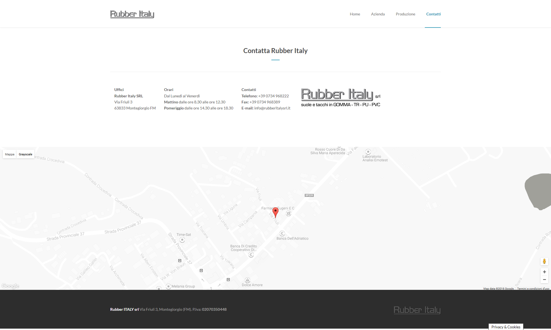The height and width of the screenshot is (330, 551).
Task: Click the large Rubber Italy srl logo image
Action: click(341, 98)
